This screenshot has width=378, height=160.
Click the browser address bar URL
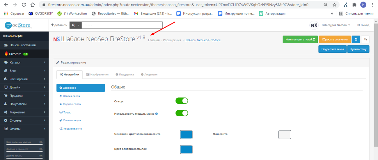pos(178,5)
